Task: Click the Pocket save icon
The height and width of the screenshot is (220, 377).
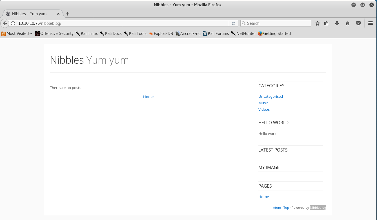Action: pos(358,23)
